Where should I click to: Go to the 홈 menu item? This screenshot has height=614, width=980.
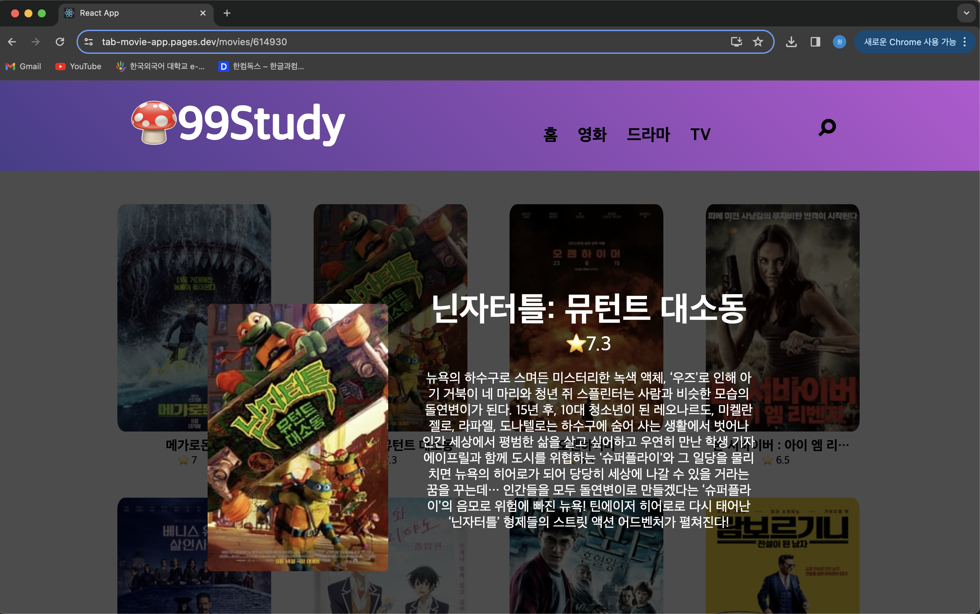550,134
